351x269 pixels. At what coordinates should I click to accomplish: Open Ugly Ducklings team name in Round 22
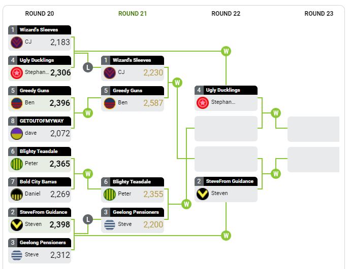click(x=223, y=90)
